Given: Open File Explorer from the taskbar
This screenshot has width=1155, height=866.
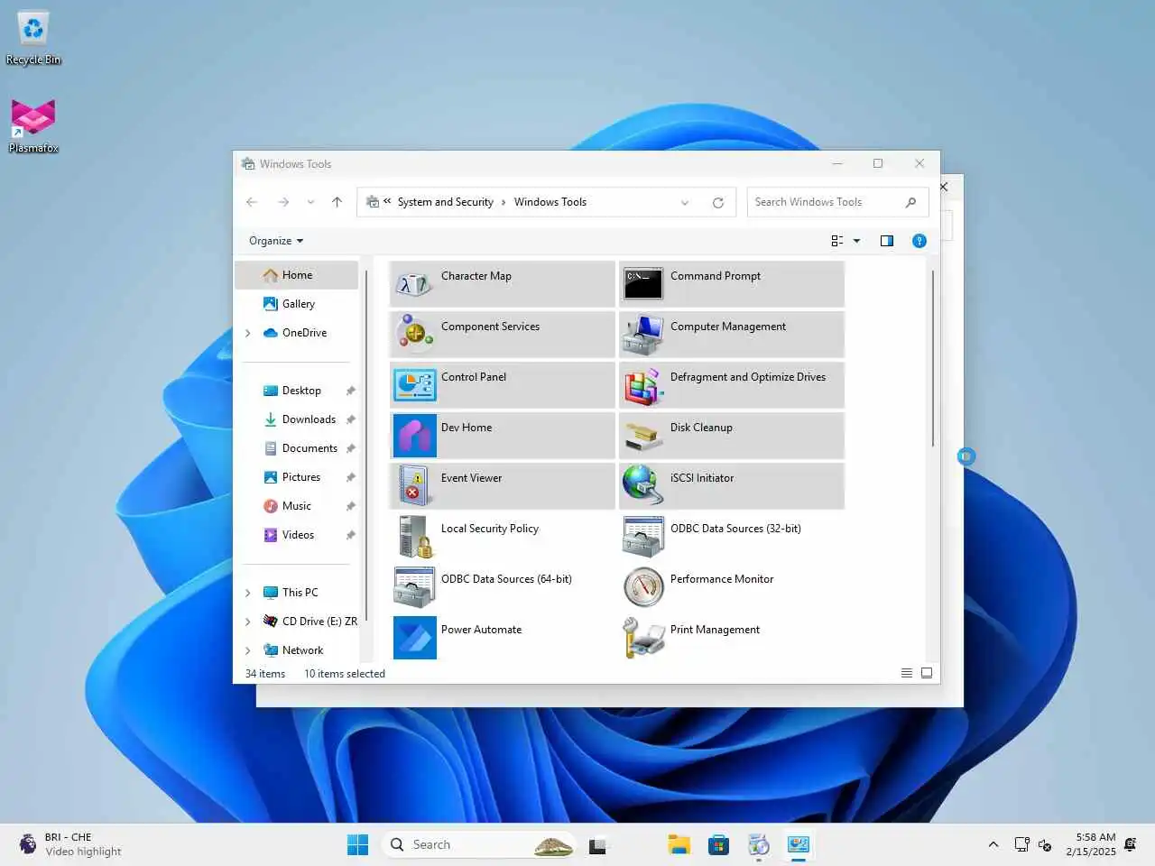Looking at the screenshot, I should (x=679, y=844).
